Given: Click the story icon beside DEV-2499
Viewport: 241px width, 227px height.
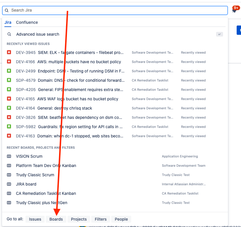Looking at the screenshot, I should tap(9, 71).
